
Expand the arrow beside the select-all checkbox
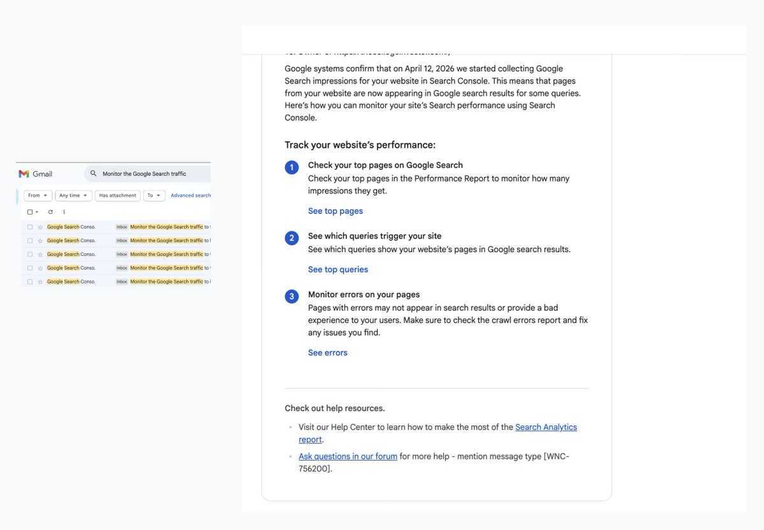point(37,212)
